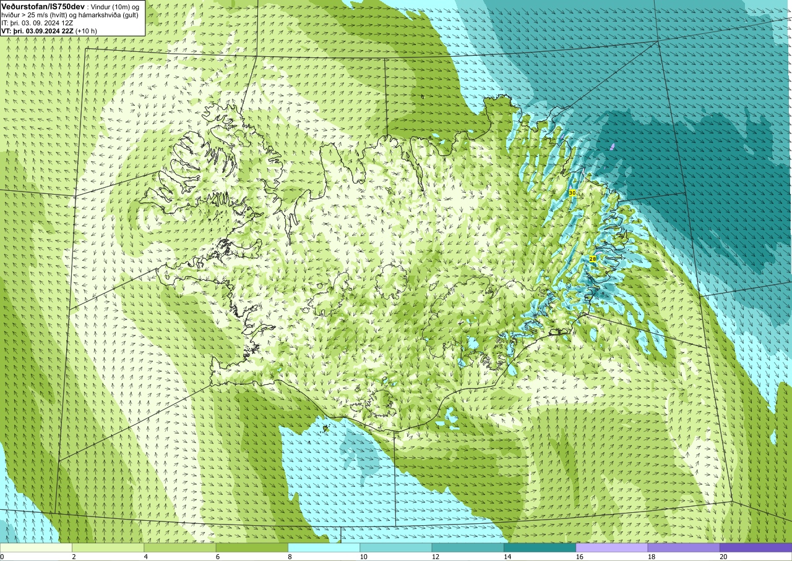This screenshot has height=561, width=792.
Task: Click the legend scale label '4'
Action: coord(145,557)
